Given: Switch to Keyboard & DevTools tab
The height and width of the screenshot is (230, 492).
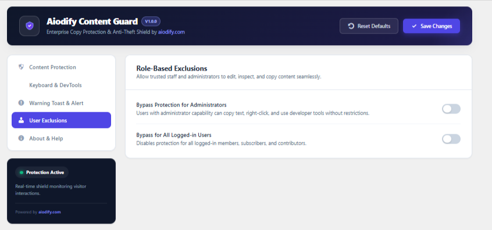Looking at the screenshot, I should click(x=61, y=85).
